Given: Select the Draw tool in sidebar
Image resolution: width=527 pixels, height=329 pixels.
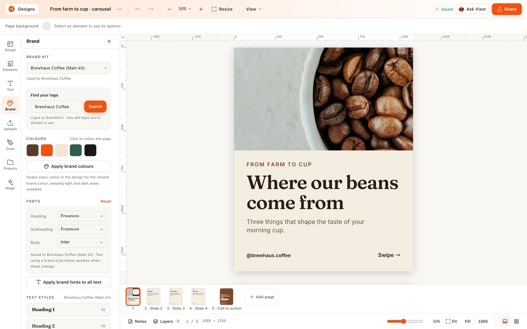Looking at the screenshot, I should 10,145.
